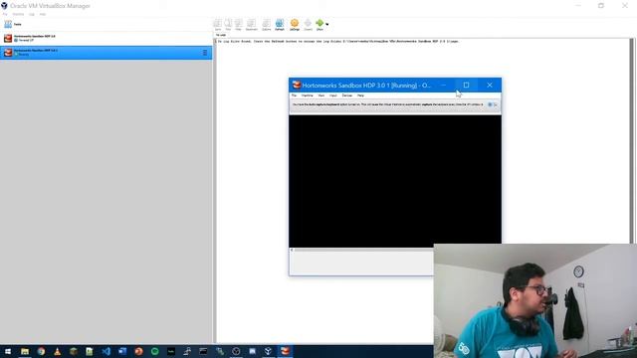The image size is (637, 358).
Task: Click the Save log toolbar icon
Action: pos(218,24)
